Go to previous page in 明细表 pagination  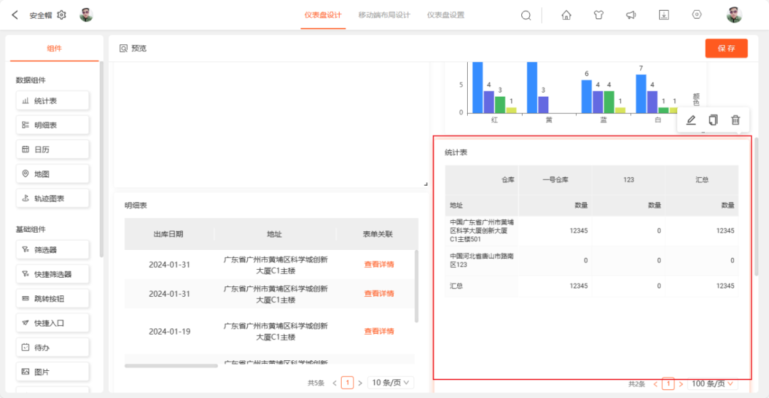tap(335, 382)
